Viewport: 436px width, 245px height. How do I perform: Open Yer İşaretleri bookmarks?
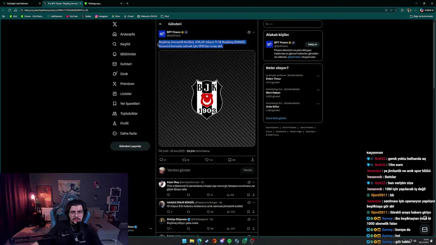coord(126,103)
